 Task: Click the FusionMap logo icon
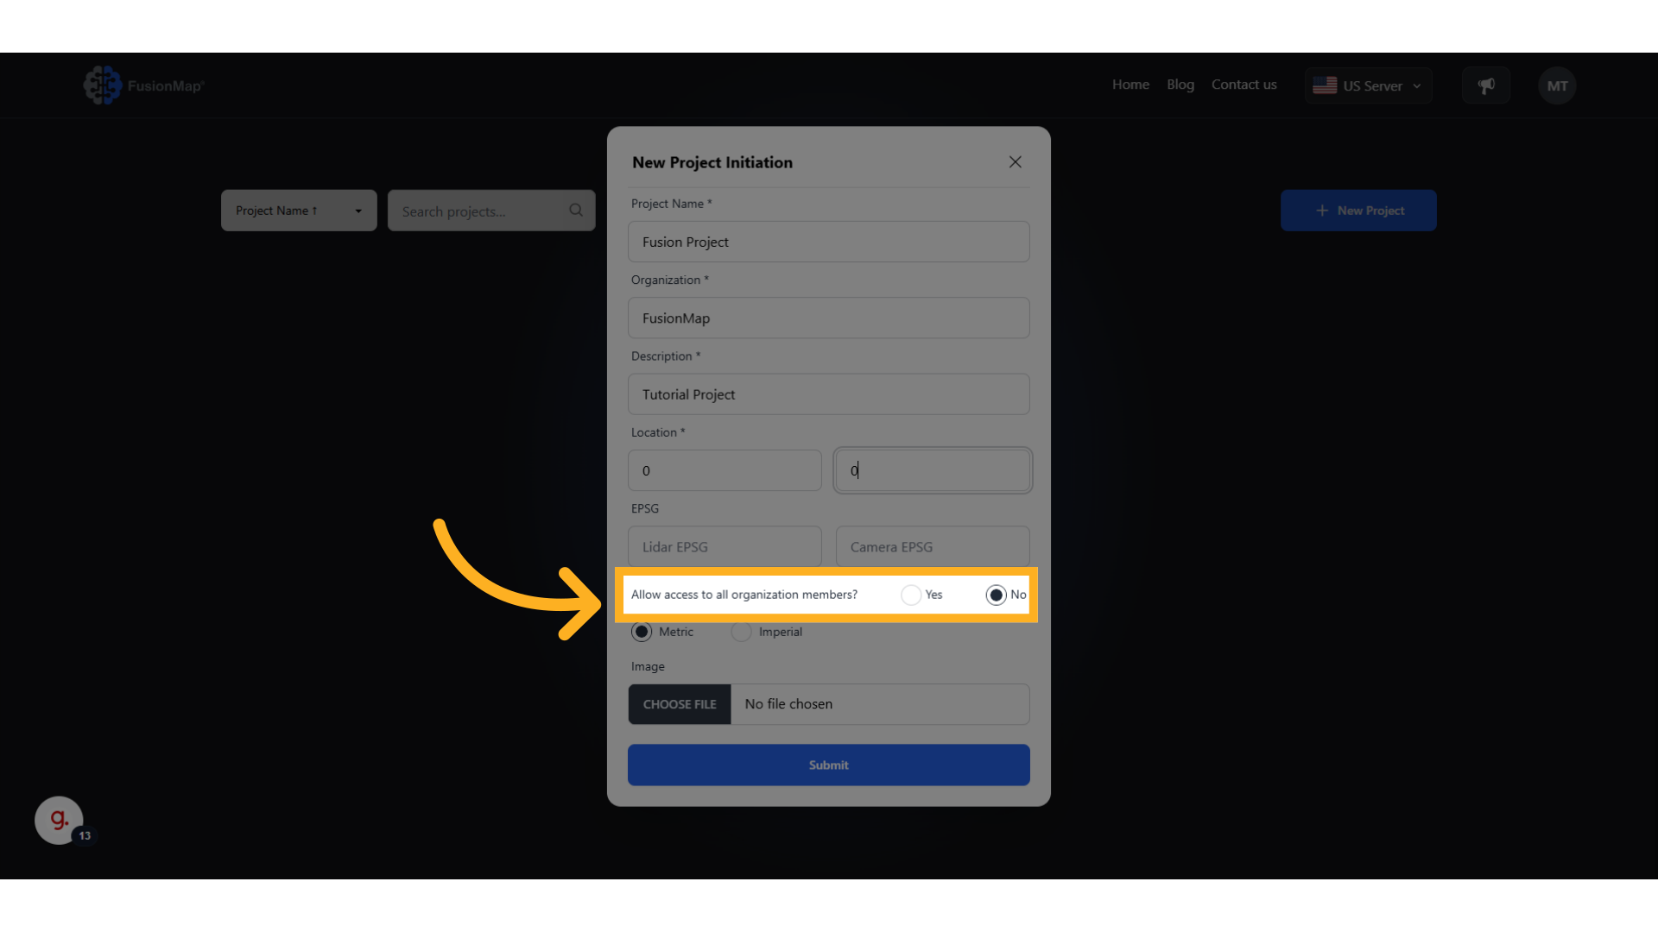click(x=103, y=85)
